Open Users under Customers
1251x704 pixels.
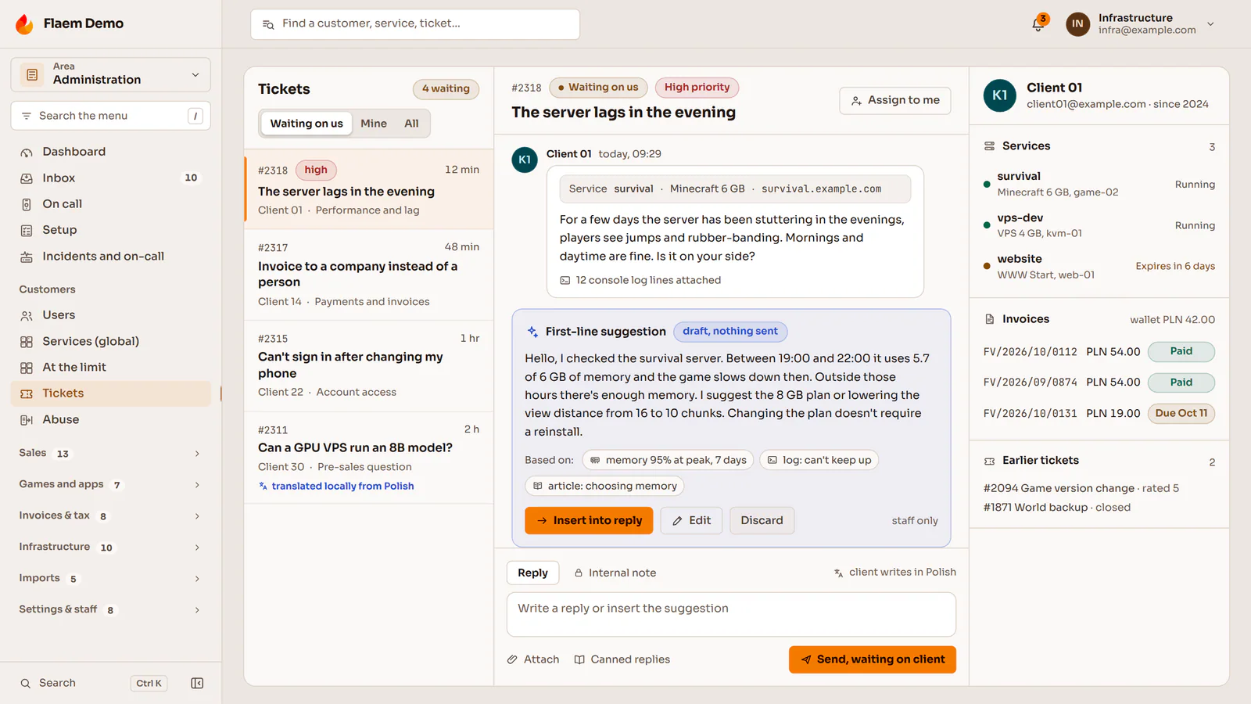tap(111, 315)
